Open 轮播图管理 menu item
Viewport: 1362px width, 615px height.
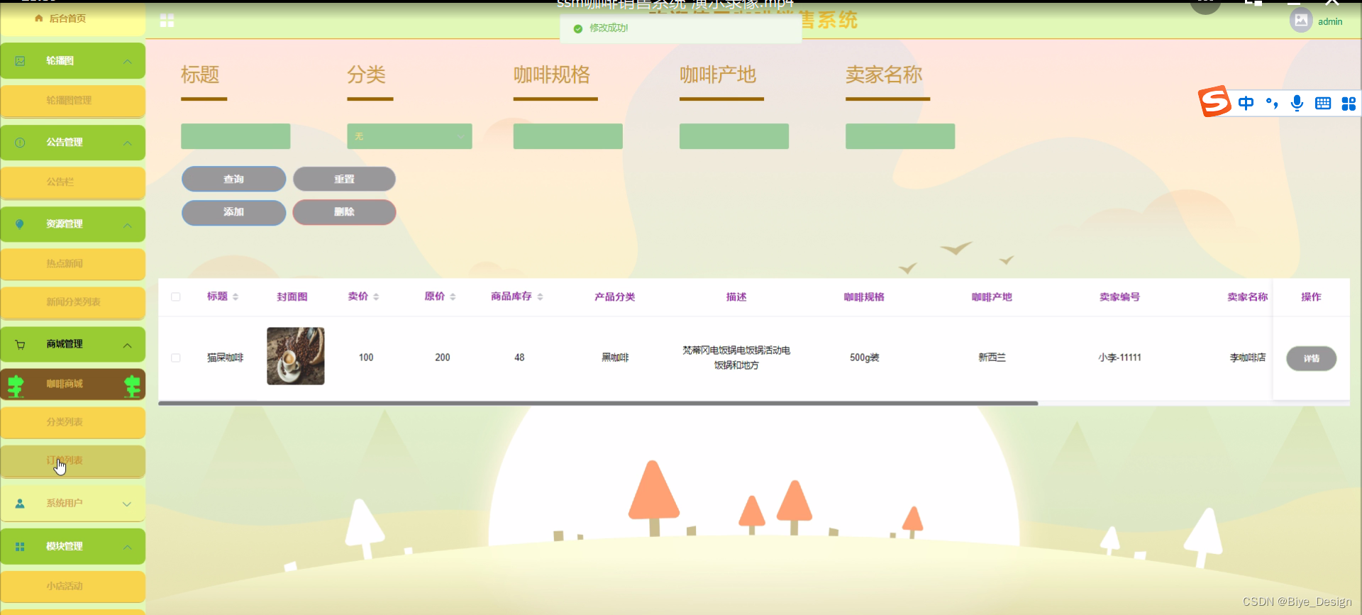pos(72,101)
